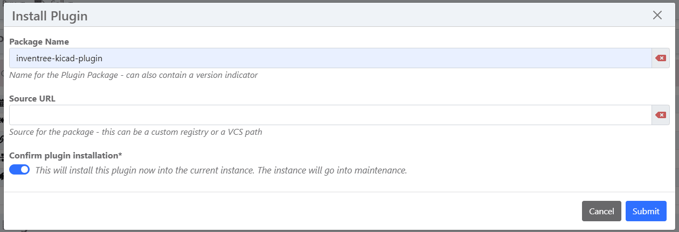This screenshot has width=679, height=232.
Task: Open the Buy dropdown behind the dialog
Action: [x=17, y=2]
